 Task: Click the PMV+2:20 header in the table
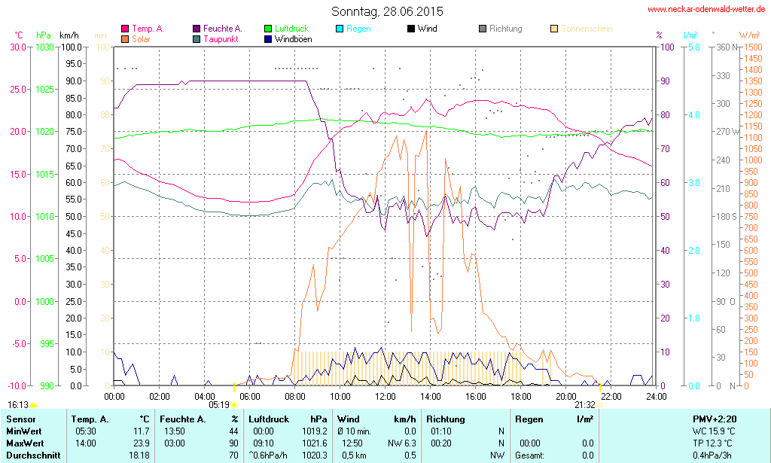tap(714, 419)
